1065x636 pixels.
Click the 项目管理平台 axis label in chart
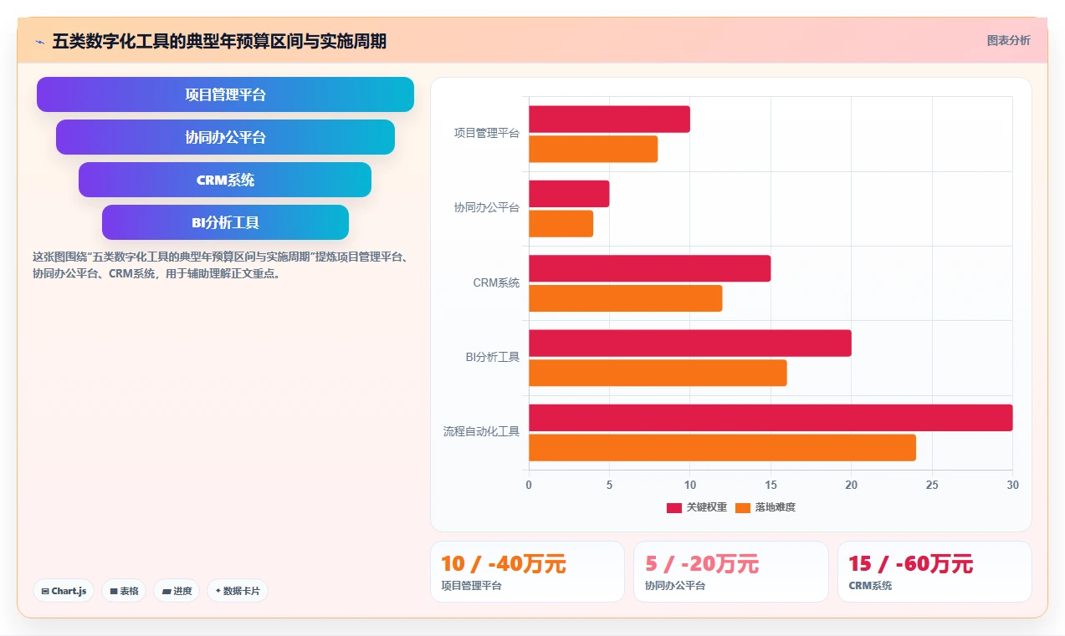click(487, 133)
